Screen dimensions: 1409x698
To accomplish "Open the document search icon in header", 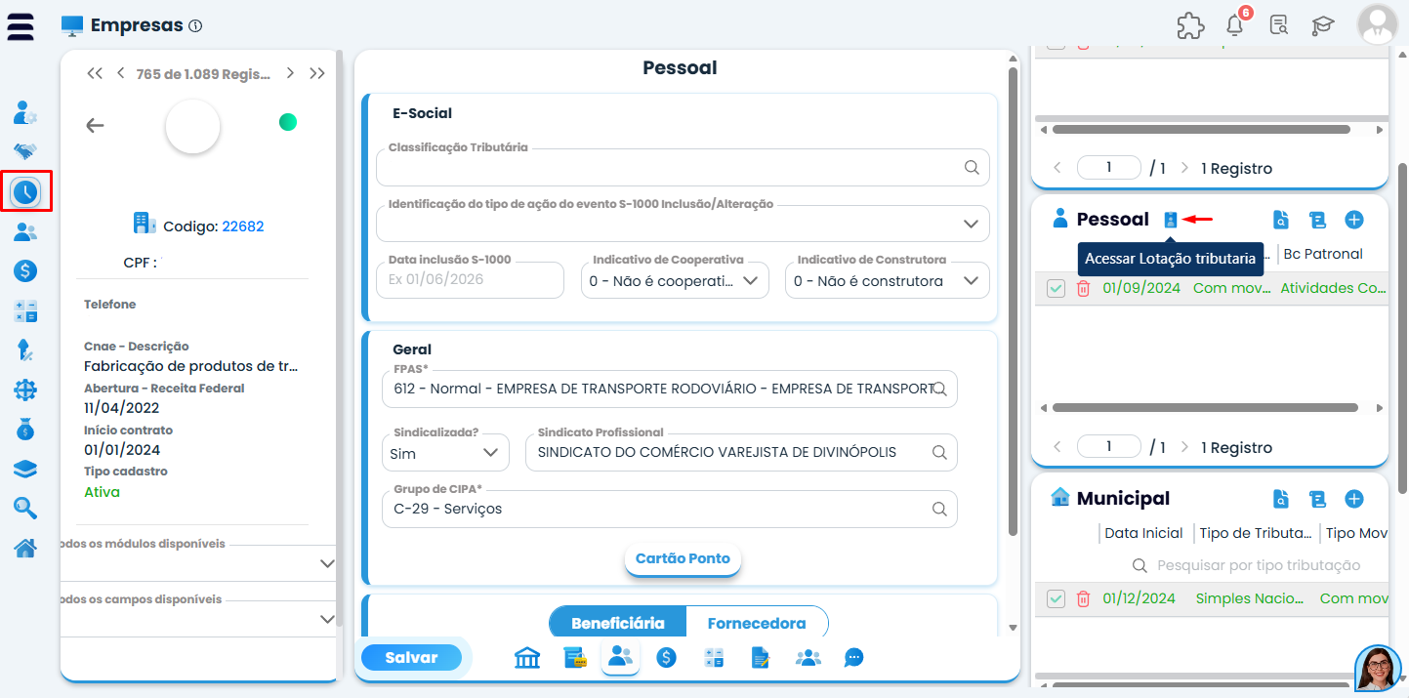I will [1279, 26].
